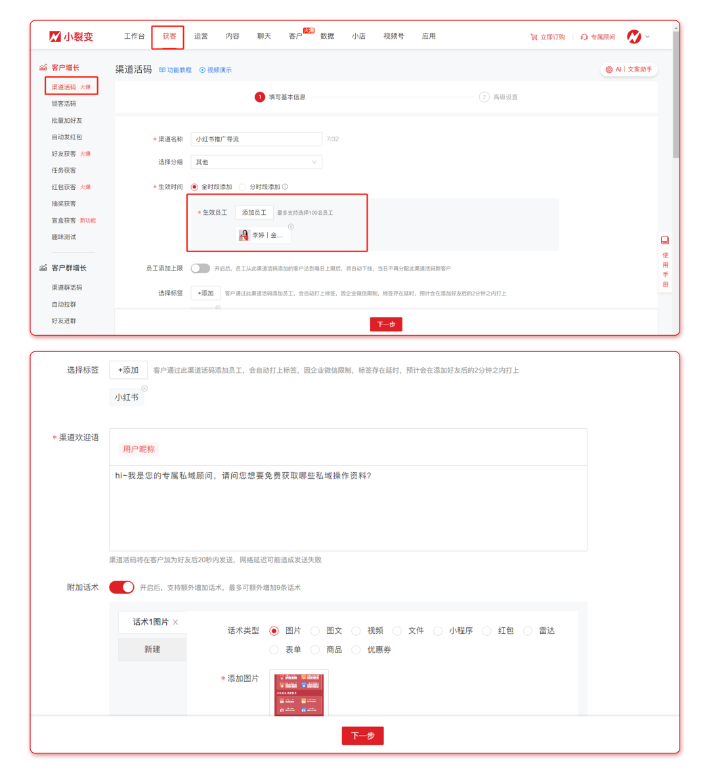
Task: Remove employee 李婷 with x icon
Action: 291,227
